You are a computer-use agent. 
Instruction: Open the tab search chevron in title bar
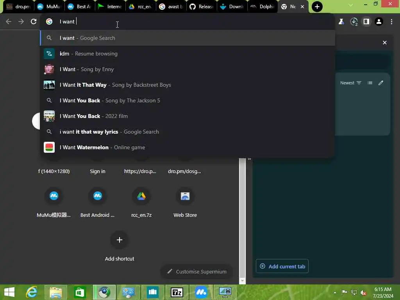point(351,5)
